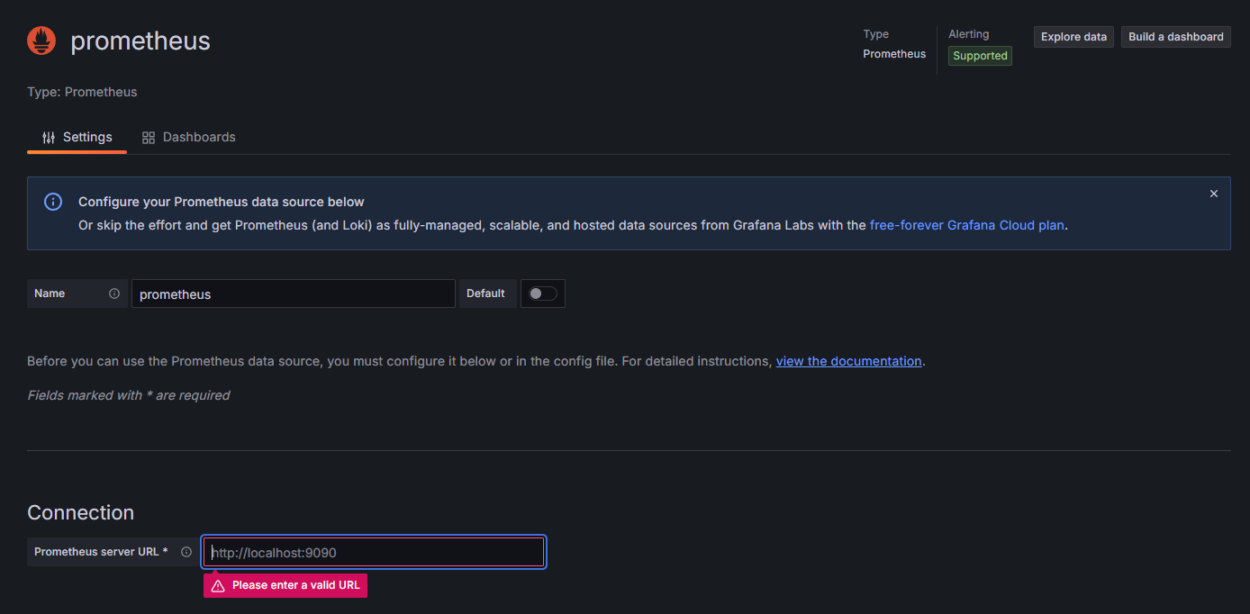Screen dimensions: 1250x614
Task: Click the Build a dashboard button
Action: tap(1175, 37)
